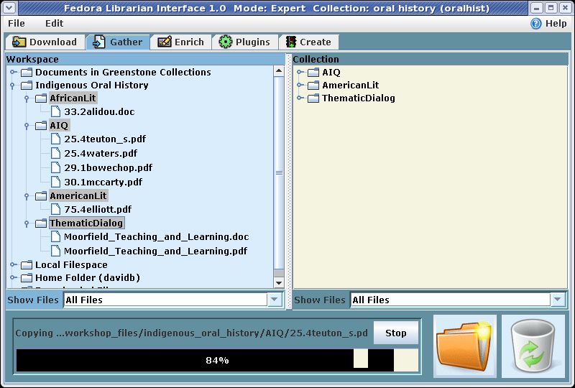Expand the Collection AIQ folder
The width and height of the screenshot is (575, 388).
(300, 73)
